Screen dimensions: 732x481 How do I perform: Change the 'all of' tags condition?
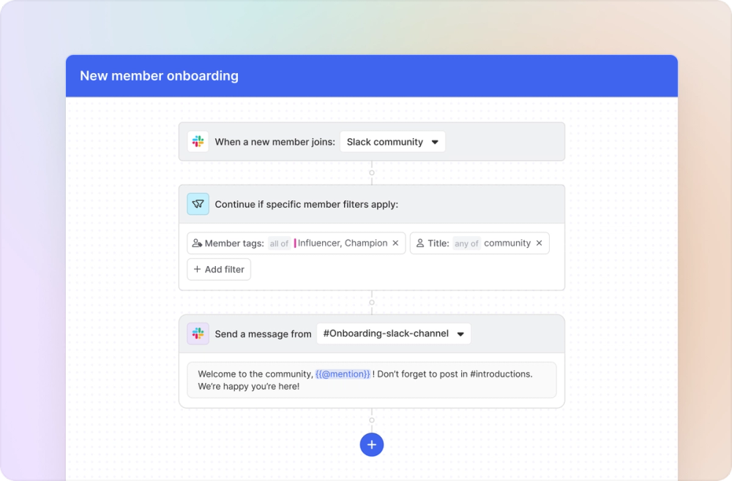coord(279,243)
